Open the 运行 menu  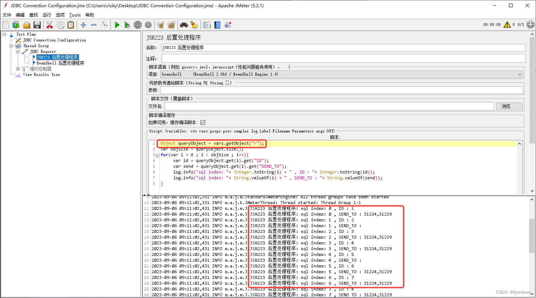[47, 15]
